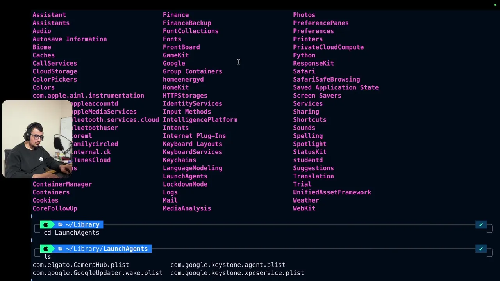Click the ~/Library path segment
The height and width of the screenshot is (281, 500).
[82, 224]
